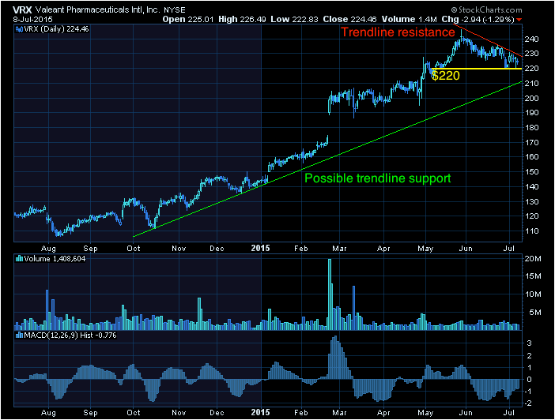Click the red down arrow after Chg
The image size is (555, 420).
(519, 20)
